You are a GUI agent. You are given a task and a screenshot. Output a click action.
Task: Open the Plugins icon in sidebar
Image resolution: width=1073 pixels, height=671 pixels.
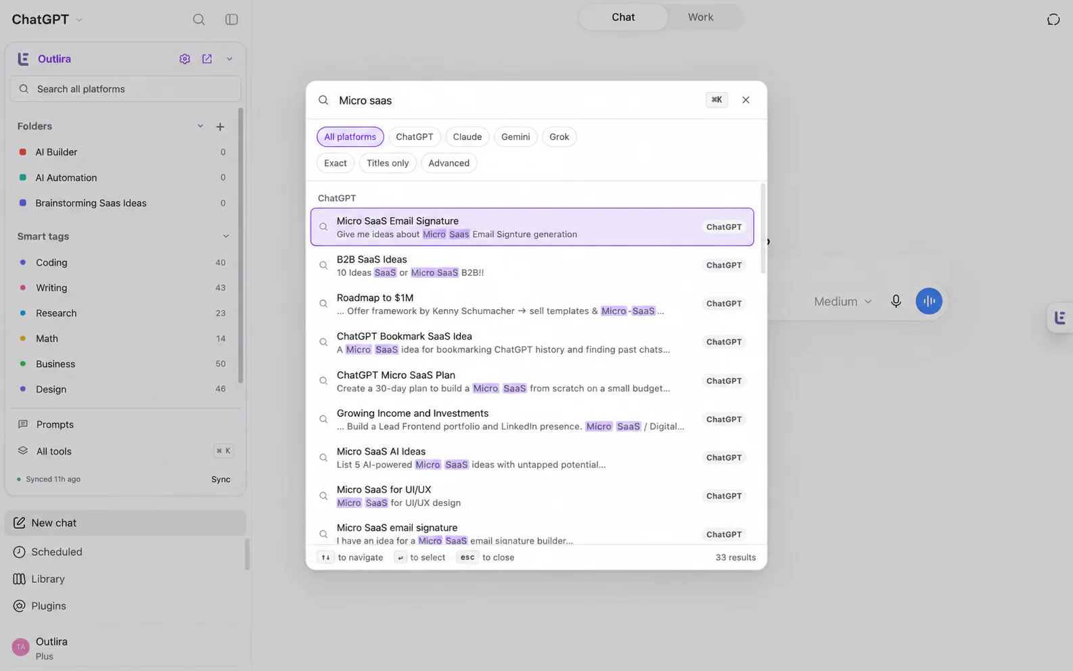coord(19,606)
